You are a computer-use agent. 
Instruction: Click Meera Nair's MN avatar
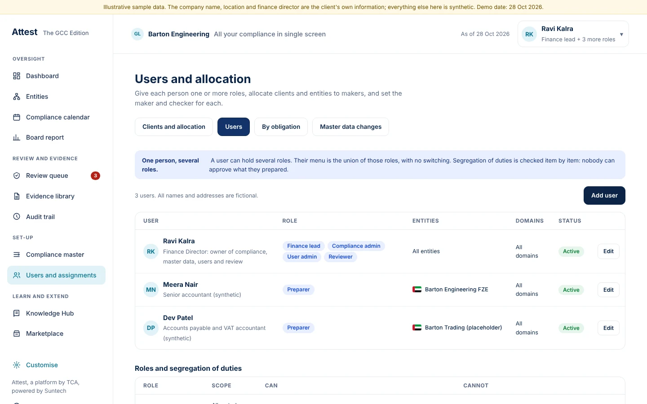coord(151,290)
